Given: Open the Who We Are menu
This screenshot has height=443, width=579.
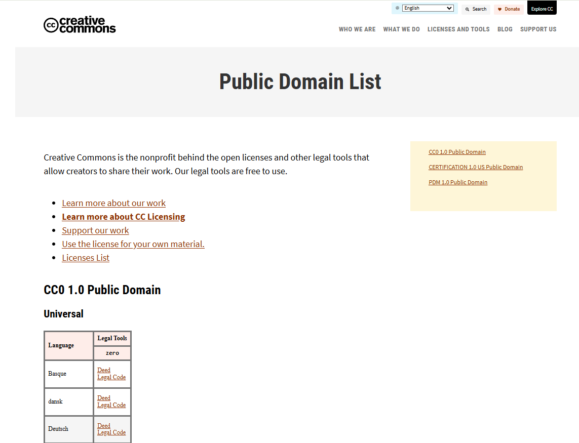Looking at the screenshot, I should pyautogui.click(x=357, y=29).
